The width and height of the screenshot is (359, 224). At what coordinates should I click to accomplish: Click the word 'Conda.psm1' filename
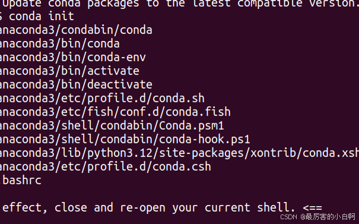pyautogui.click(x=191, y=126)
